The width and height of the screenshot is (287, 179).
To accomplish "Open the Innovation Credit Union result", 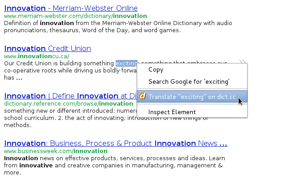I will [48, 48].
